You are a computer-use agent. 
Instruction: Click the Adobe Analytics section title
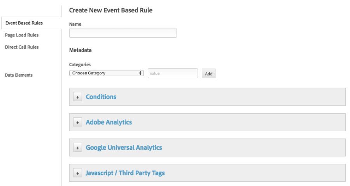pos(109,122)
